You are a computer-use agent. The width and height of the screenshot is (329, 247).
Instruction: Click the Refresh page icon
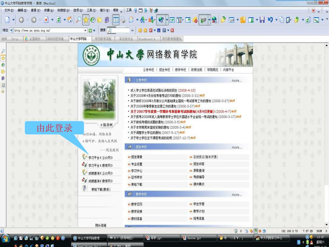tap(59, 20)
